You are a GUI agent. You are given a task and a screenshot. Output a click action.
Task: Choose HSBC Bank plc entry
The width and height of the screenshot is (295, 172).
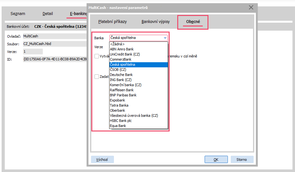138,121
